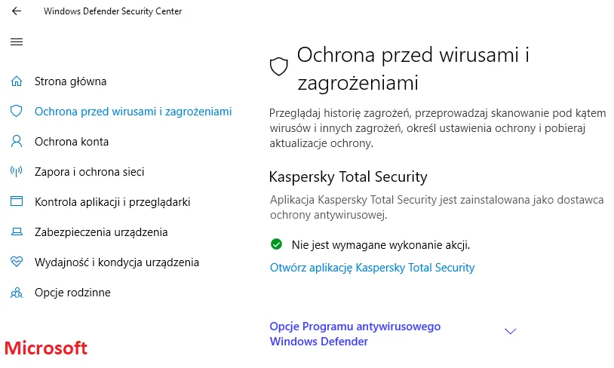Go to Kontrola aplikacji i przeglądarki
The width and height of the screenshot is (614, 368).
[x=112, y=202]
